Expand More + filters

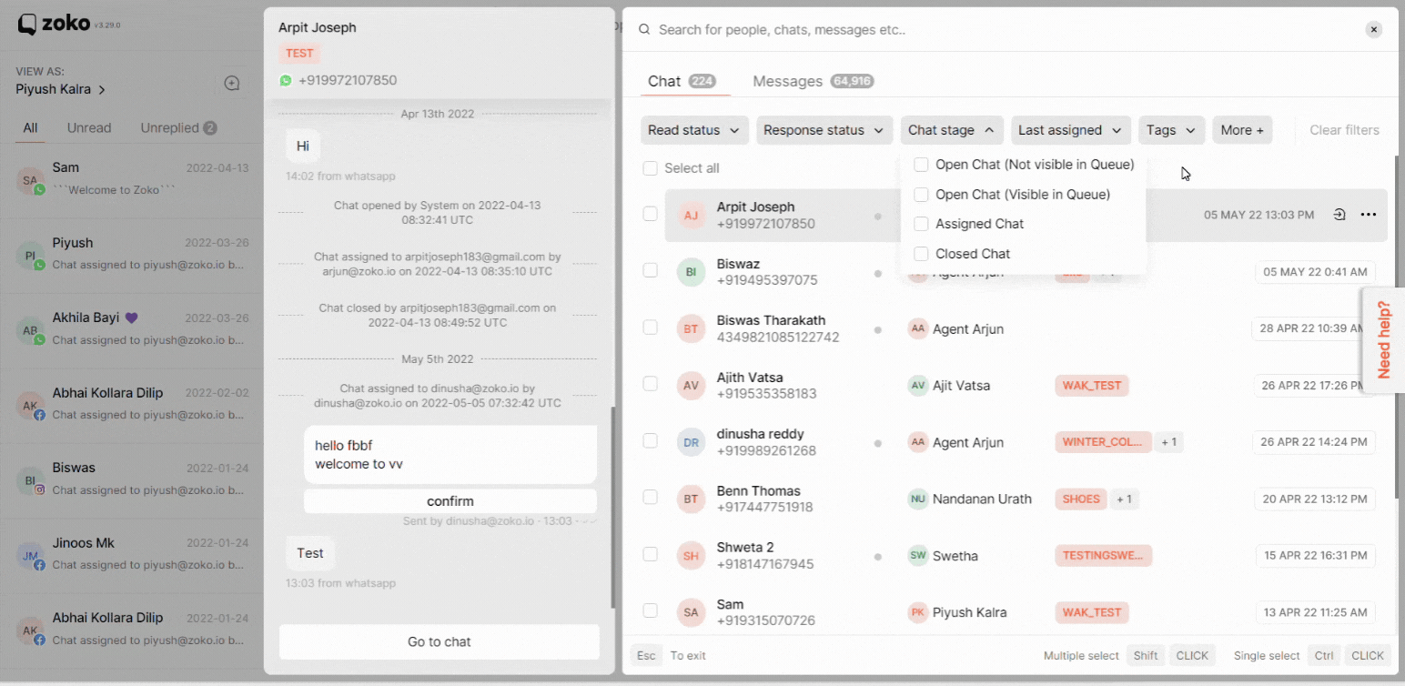click(1242, 130)
